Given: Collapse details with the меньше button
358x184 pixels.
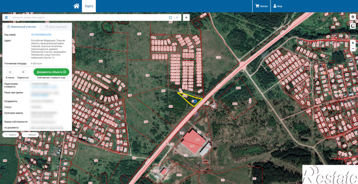Looking at the screenshot, I should coord(30,135).
